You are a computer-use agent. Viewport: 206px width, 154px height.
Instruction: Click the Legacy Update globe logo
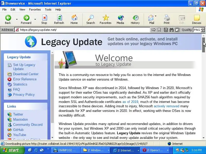[x=31, y=41]
